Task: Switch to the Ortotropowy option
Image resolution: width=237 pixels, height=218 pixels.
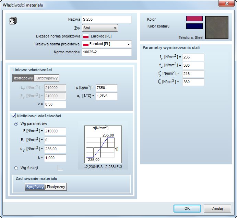Action: click(x=47, y=78)
